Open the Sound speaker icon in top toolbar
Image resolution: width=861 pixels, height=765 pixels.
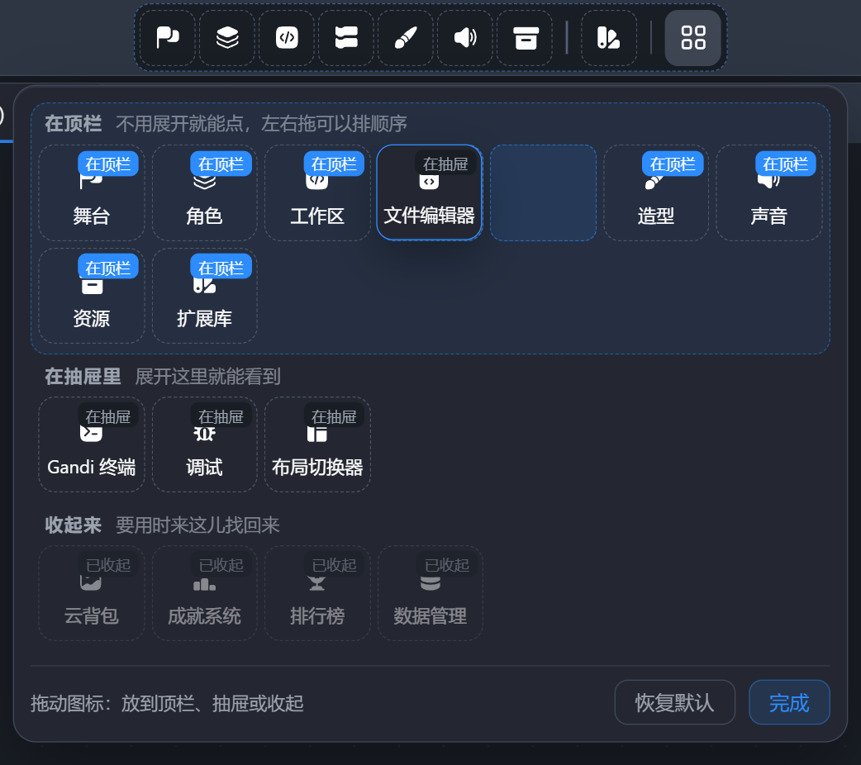465,38
